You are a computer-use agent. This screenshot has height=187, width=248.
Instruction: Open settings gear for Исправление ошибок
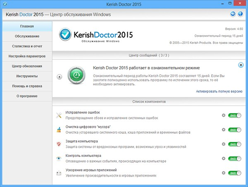point(224,115)
